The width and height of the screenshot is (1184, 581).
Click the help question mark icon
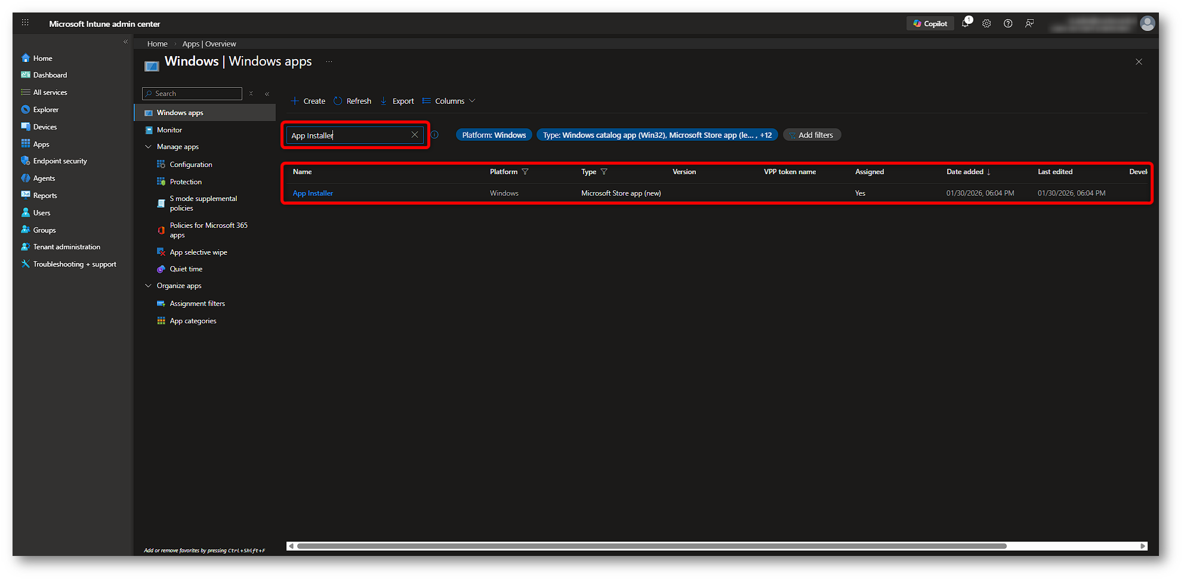pos(1008,24)
